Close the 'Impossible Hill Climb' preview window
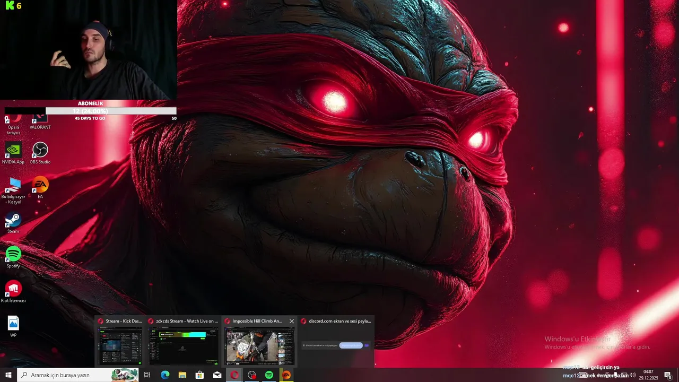This screenshot has height=382, width=679. 291,321
